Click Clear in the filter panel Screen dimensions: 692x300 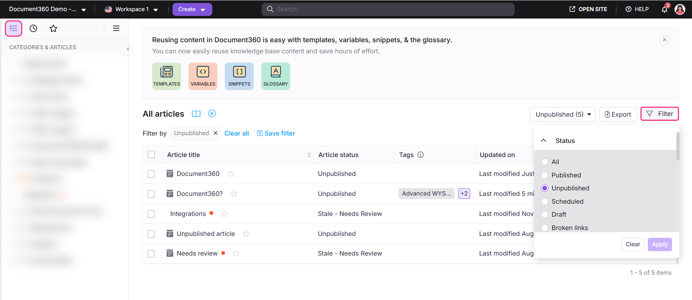(633, 244)
